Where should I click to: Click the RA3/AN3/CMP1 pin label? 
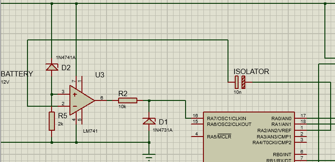[x=274, y=137]
